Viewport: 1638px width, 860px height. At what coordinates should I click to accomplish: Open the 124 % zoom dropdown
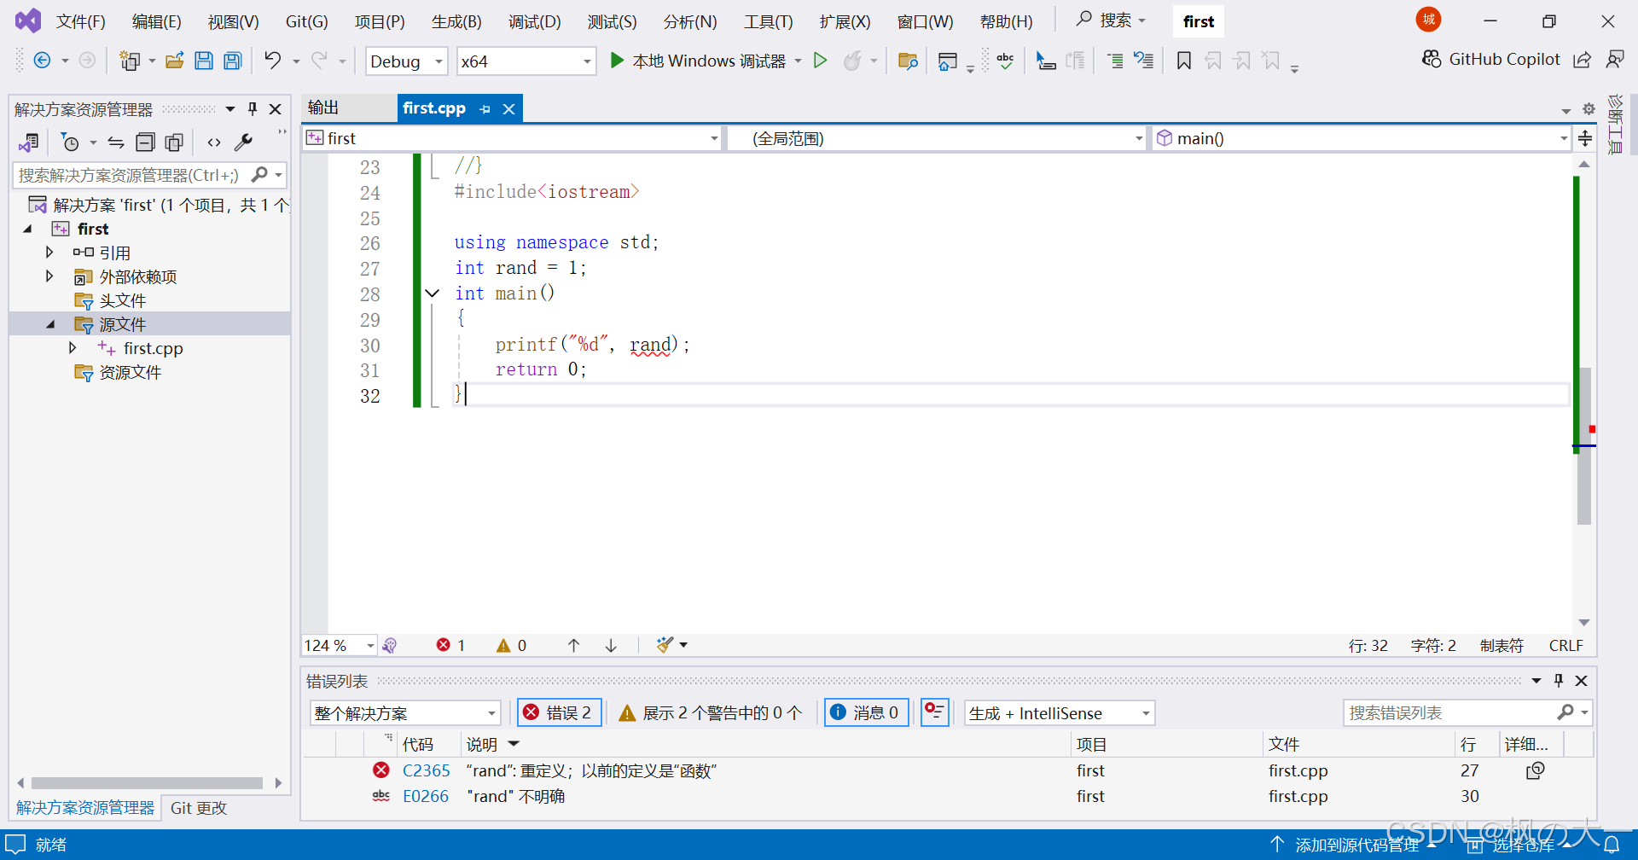(x=340, y=645)
